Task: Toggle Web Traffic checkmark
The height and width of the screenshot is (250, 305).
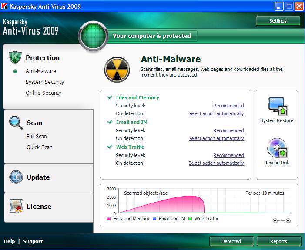Action: tap(110, 147)
